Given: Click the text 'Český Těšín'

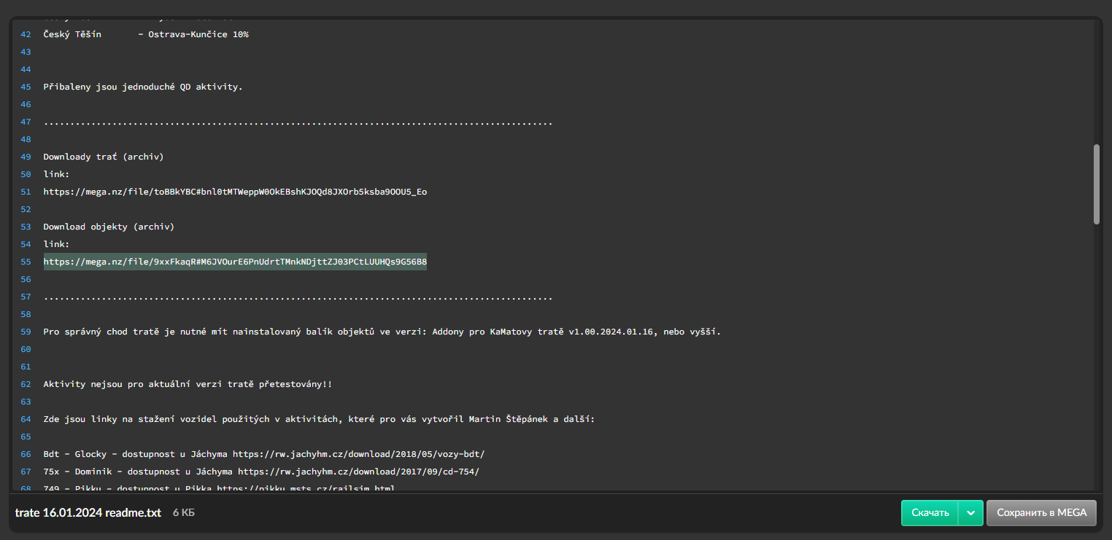Looking at the screenshot, I should point(72,34).
